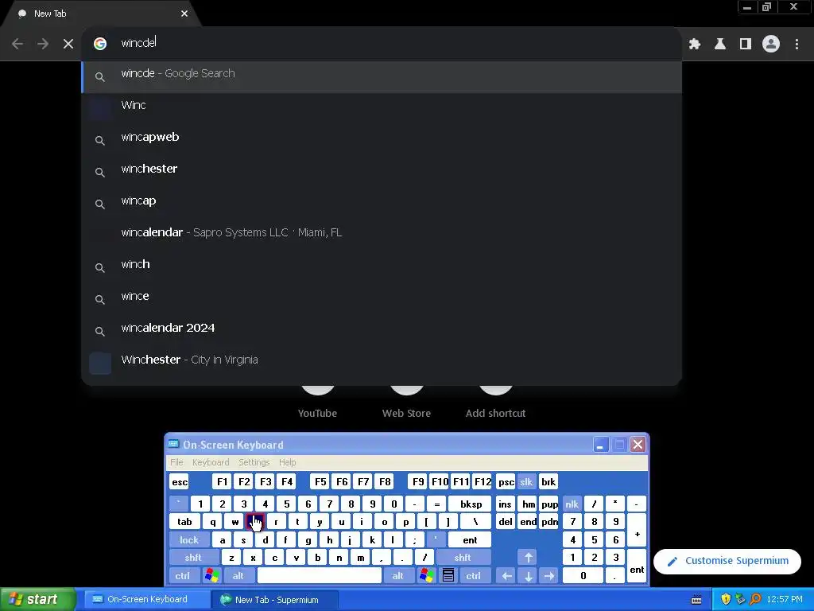Open the Windows start button
The image size is (814, 611).
click(x=37, y=600)
